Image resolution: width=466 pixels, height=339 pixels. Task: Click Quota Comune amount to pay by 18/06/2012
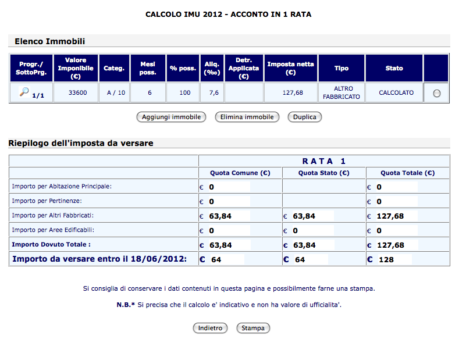pyautogui.click(x=227, y=259)
